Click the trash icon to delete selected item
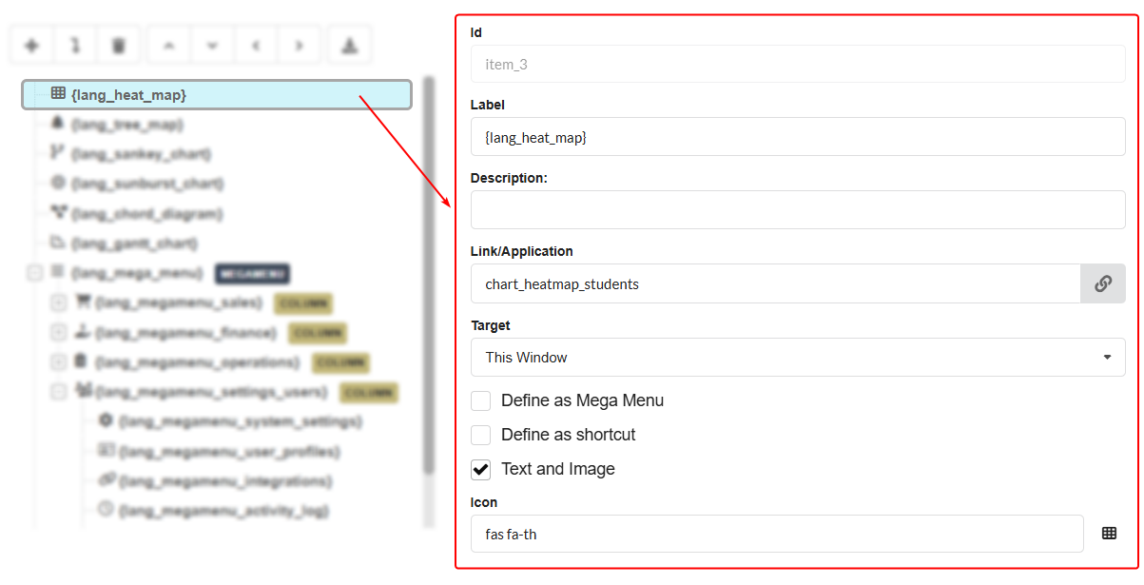1144x585 pixels. [x=118, y=44]
